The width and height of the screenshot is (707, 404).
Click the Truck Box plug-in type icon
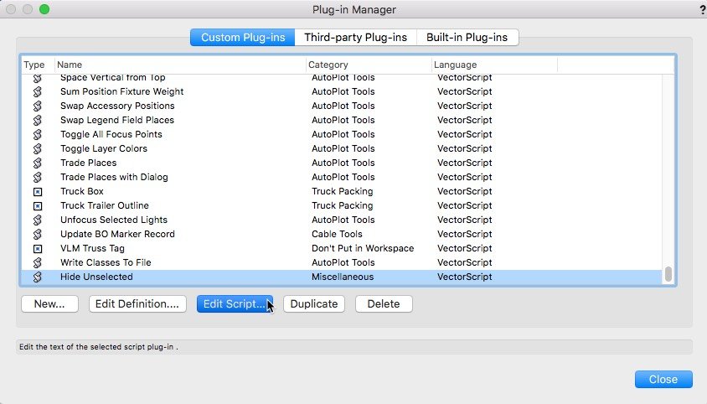pos(37,191)
